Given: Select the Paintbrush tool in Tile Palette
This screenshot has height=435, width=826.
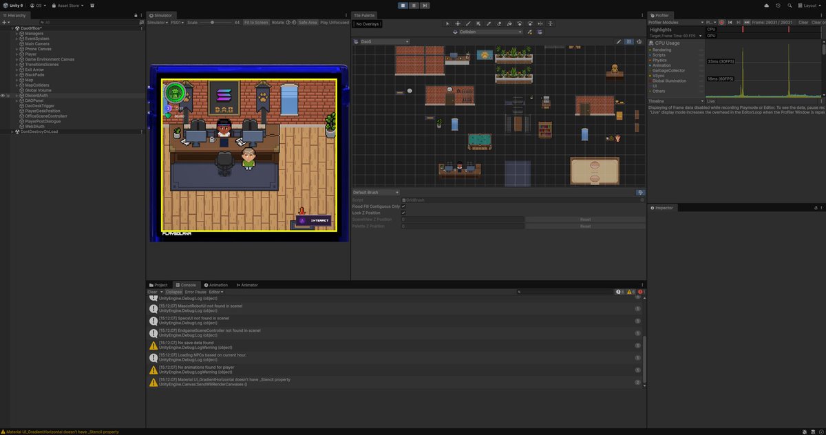Looking at the screenshot, I should coord(468,23).
